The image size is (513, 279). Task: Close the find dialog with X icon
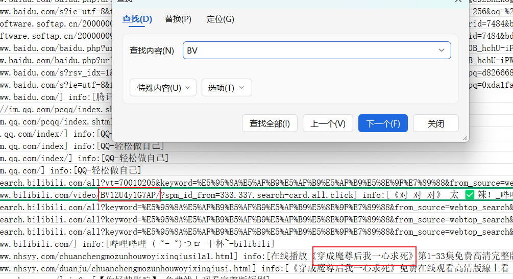pyautogui.click(x=458, y=1)
